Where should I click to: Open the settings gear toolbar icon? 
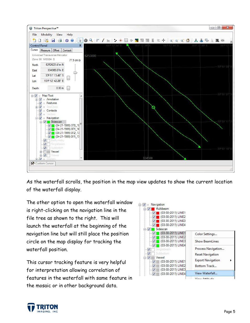67,40
